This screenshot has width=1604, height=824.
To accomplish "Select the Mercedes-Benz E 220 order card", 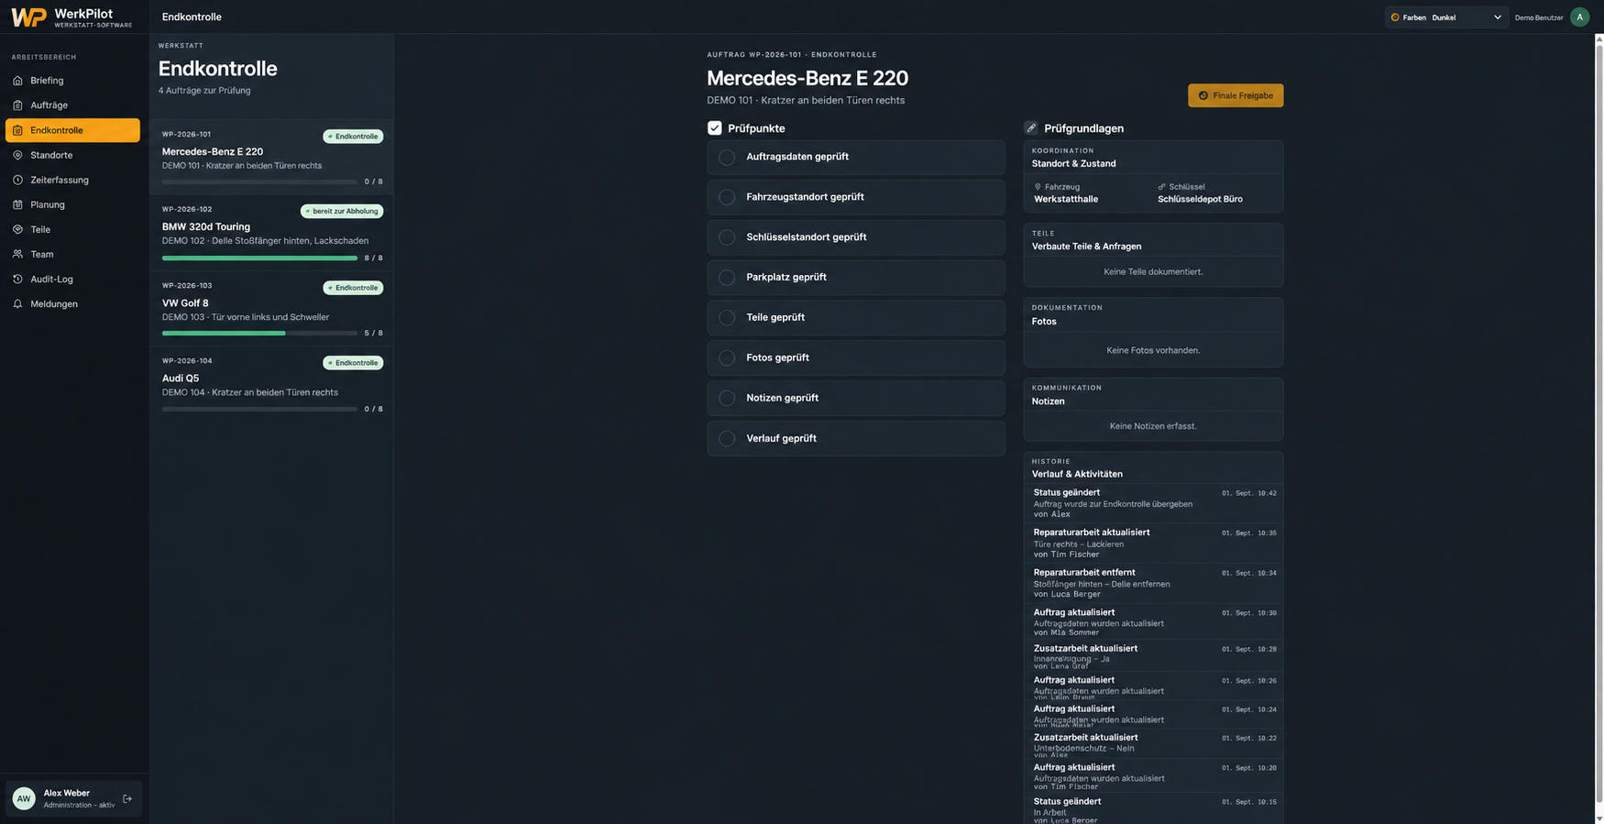I will click(272, 157).
